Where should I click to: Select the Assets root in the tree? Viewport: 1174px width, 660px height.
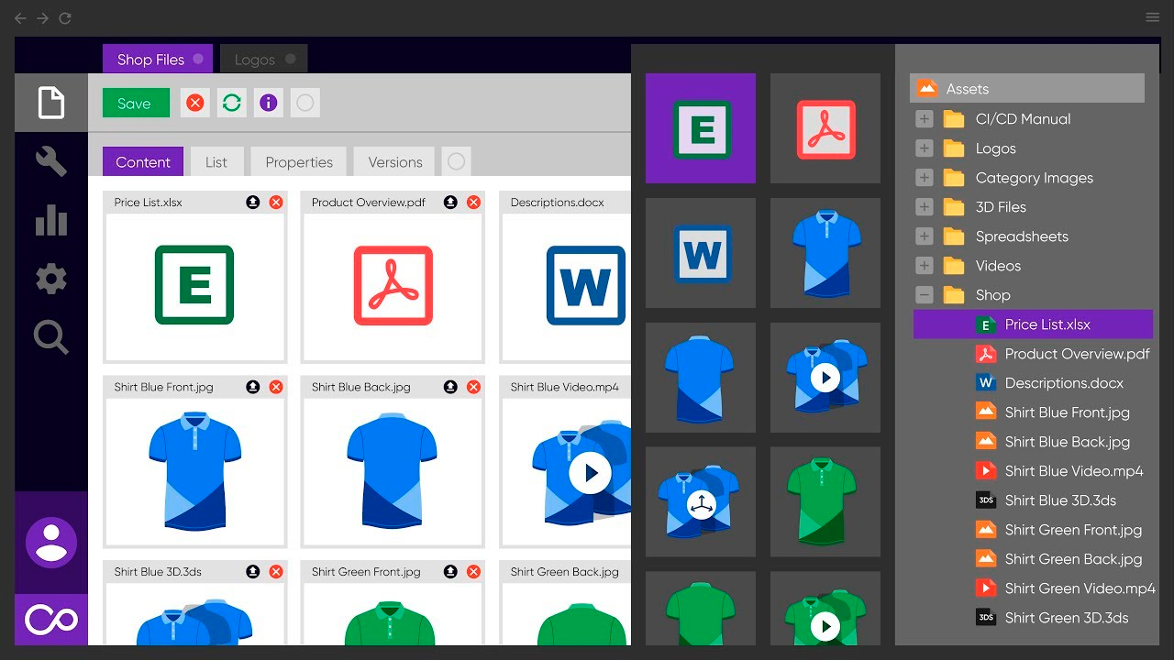pyautogui.click(x=1027, y=88)
